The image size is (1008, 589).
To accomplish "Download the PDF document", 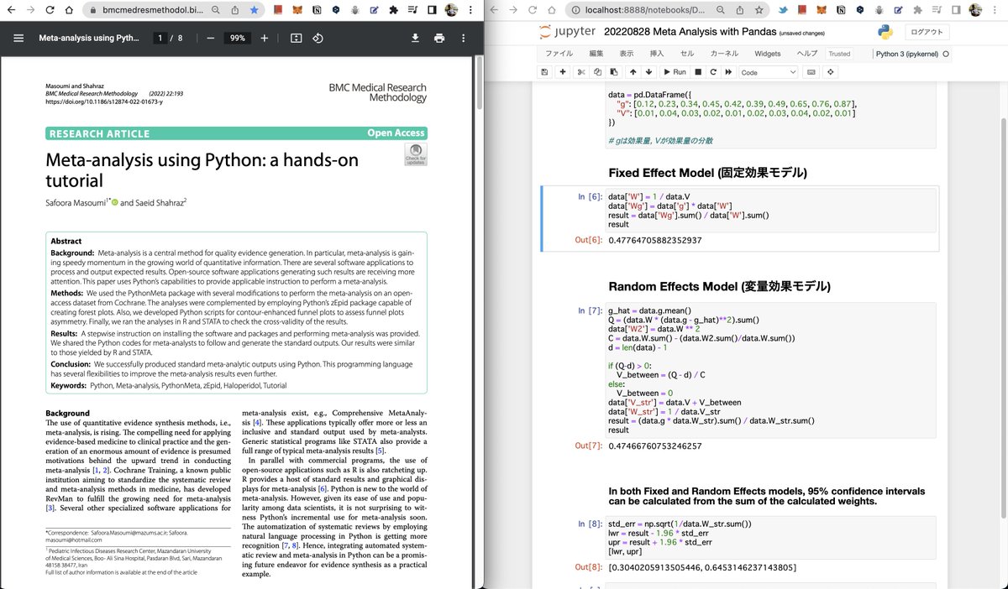I will pyautogui.click(x=415, y=39).
